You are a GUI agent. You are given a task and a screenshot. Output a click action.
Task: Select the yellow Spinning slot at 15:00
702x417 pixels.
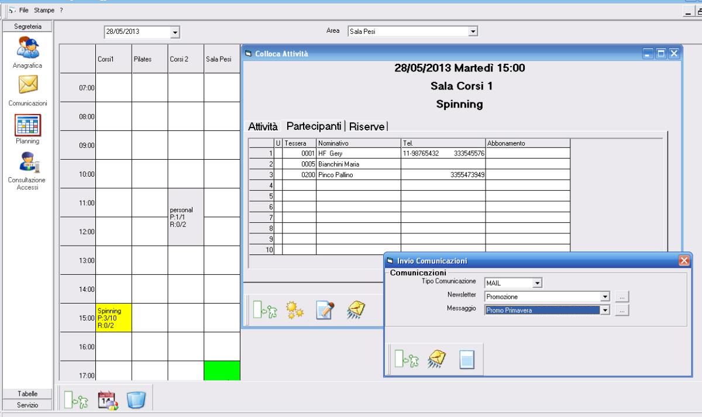pyautogui.click(x=113, y=318)
